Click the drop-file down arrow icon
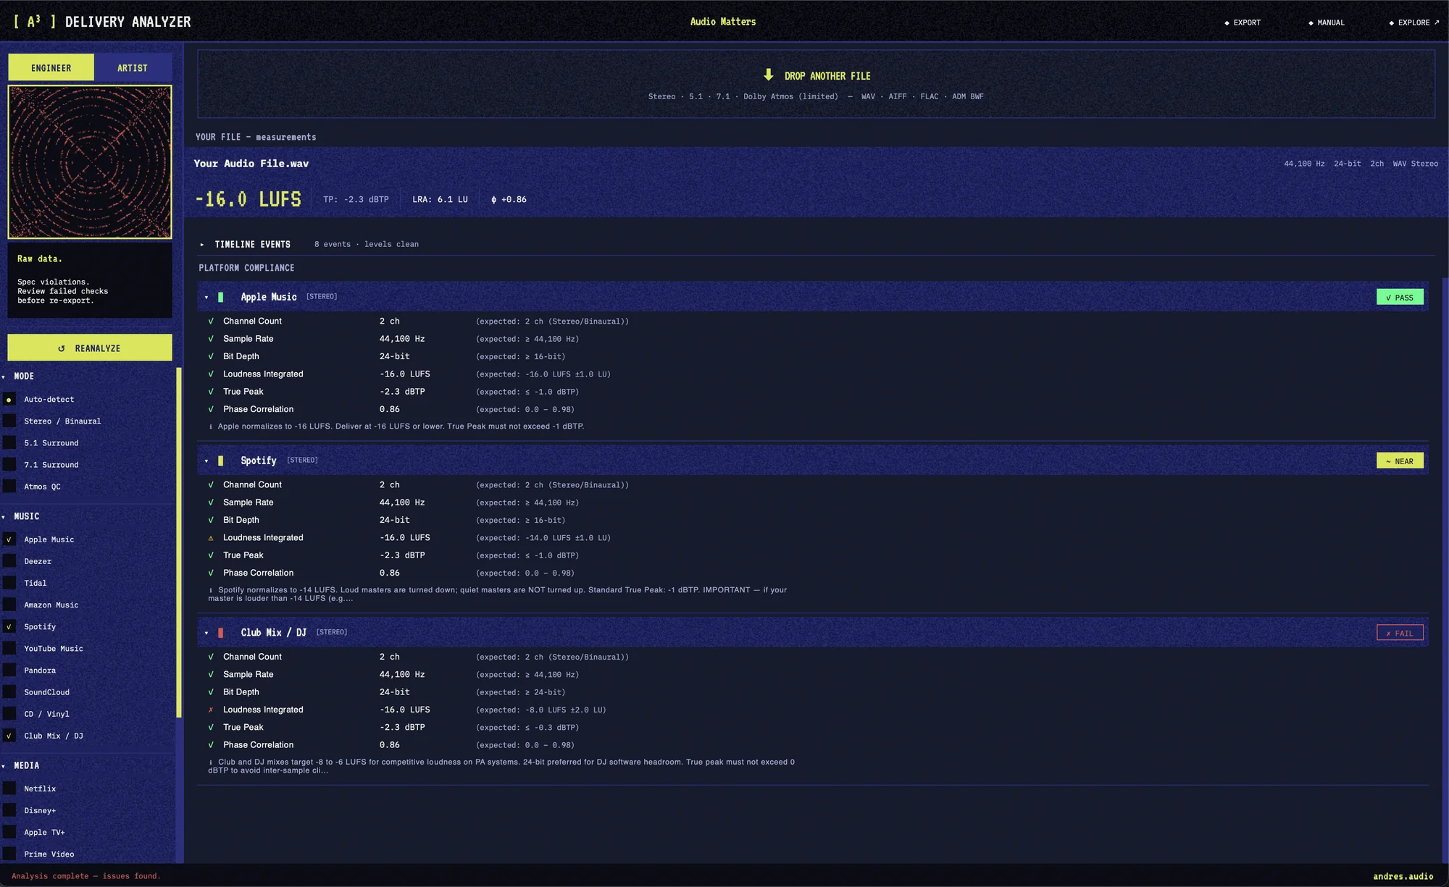 pyautogui.click(x=769, y=75)
